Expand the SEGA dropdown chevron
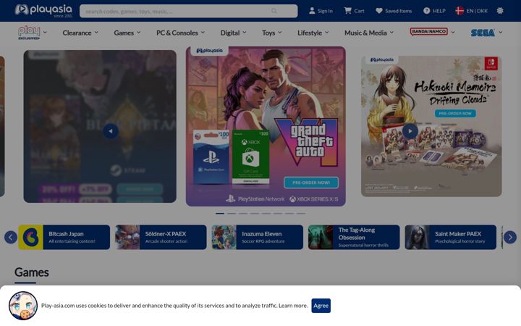This screenshot has width=521, height=326. click(x=501, y=33)
